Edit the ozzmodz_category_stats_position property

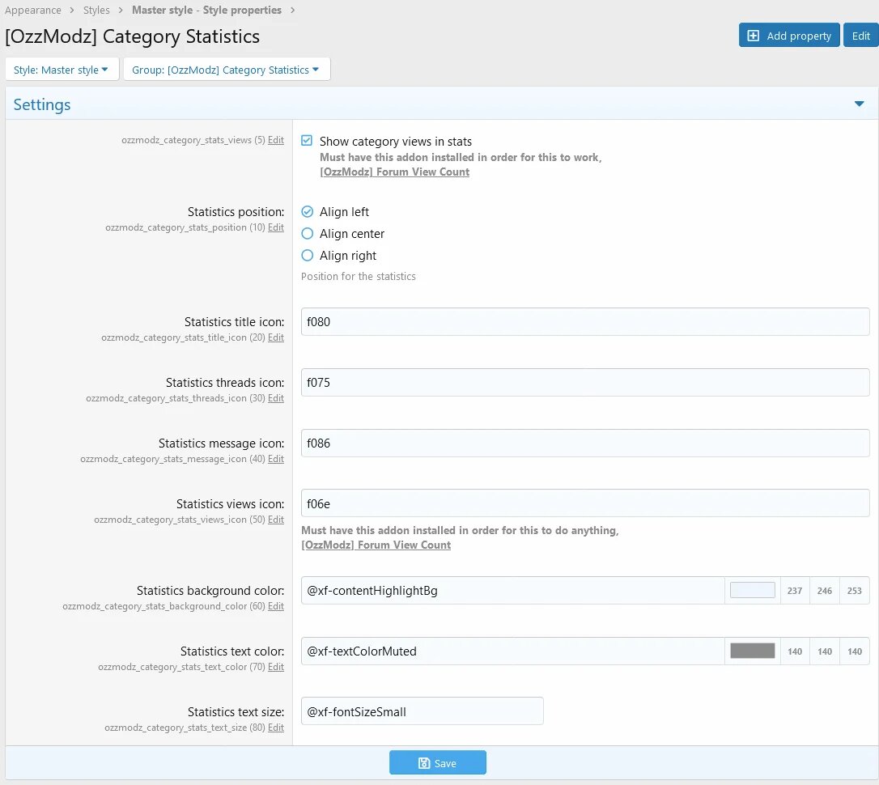click(276, 227)
